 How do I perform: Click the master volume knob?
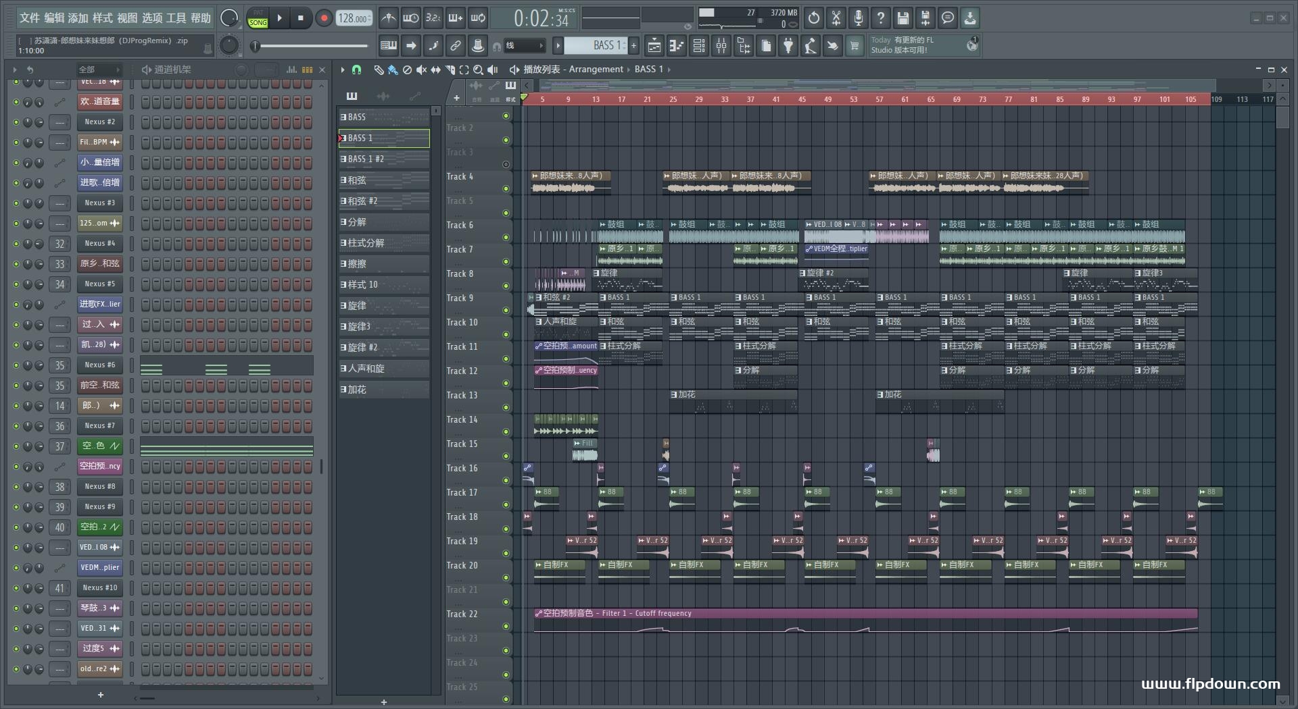[x=229, y=18]
